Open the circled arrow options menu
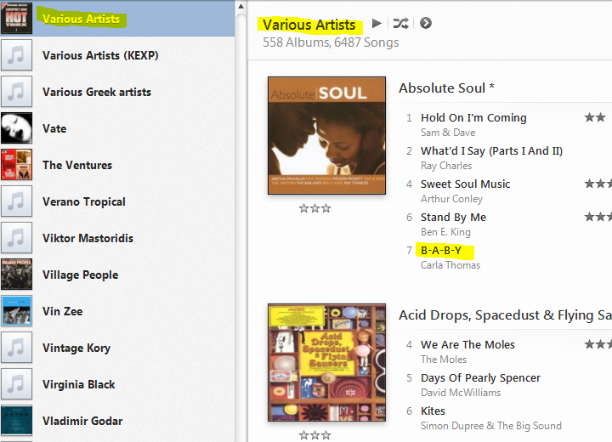612x442 pixels. 426,24
